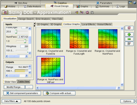This screenshot has width=137, height=105.
Task: Click the green minus remove-graph icon
Action: (129, 39)
